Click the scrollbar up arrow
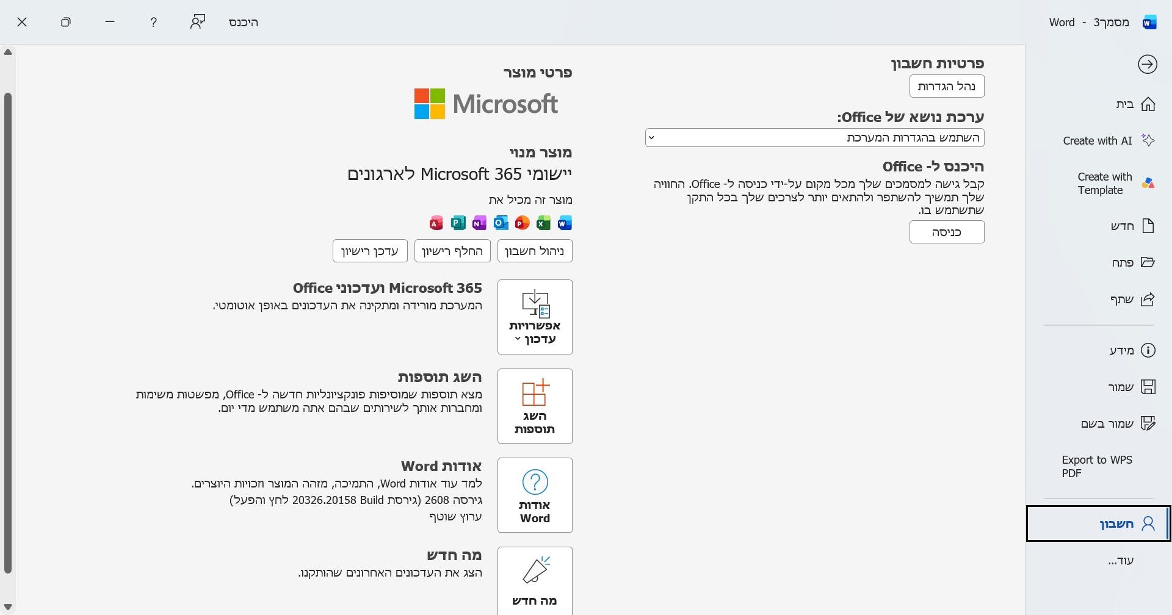 click(8, 52)
